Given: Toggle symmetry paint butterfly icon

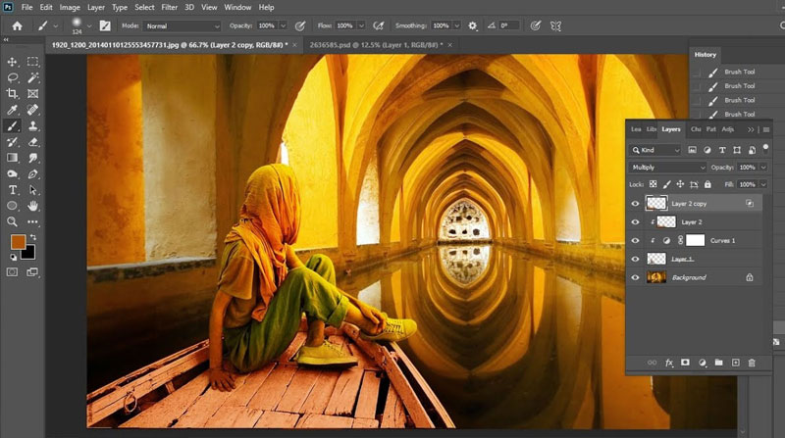Looking at the screenshot, I should click(x=555, y=25).
